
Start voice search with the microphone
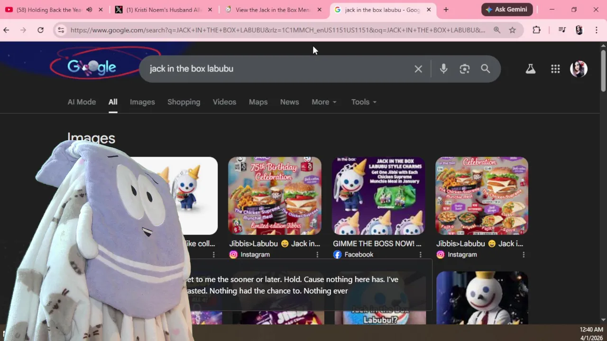pos(443,69)
